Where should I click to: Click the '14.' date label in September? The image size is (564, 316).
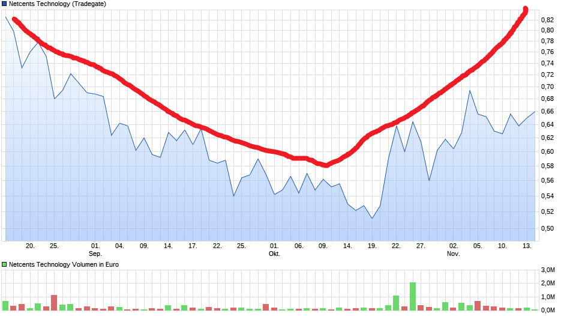click(169, 246)
